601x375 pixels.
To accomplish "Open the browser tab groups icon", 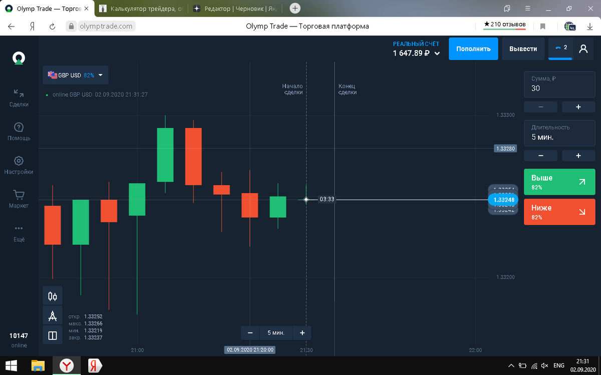I will click(x=507, y=8).
